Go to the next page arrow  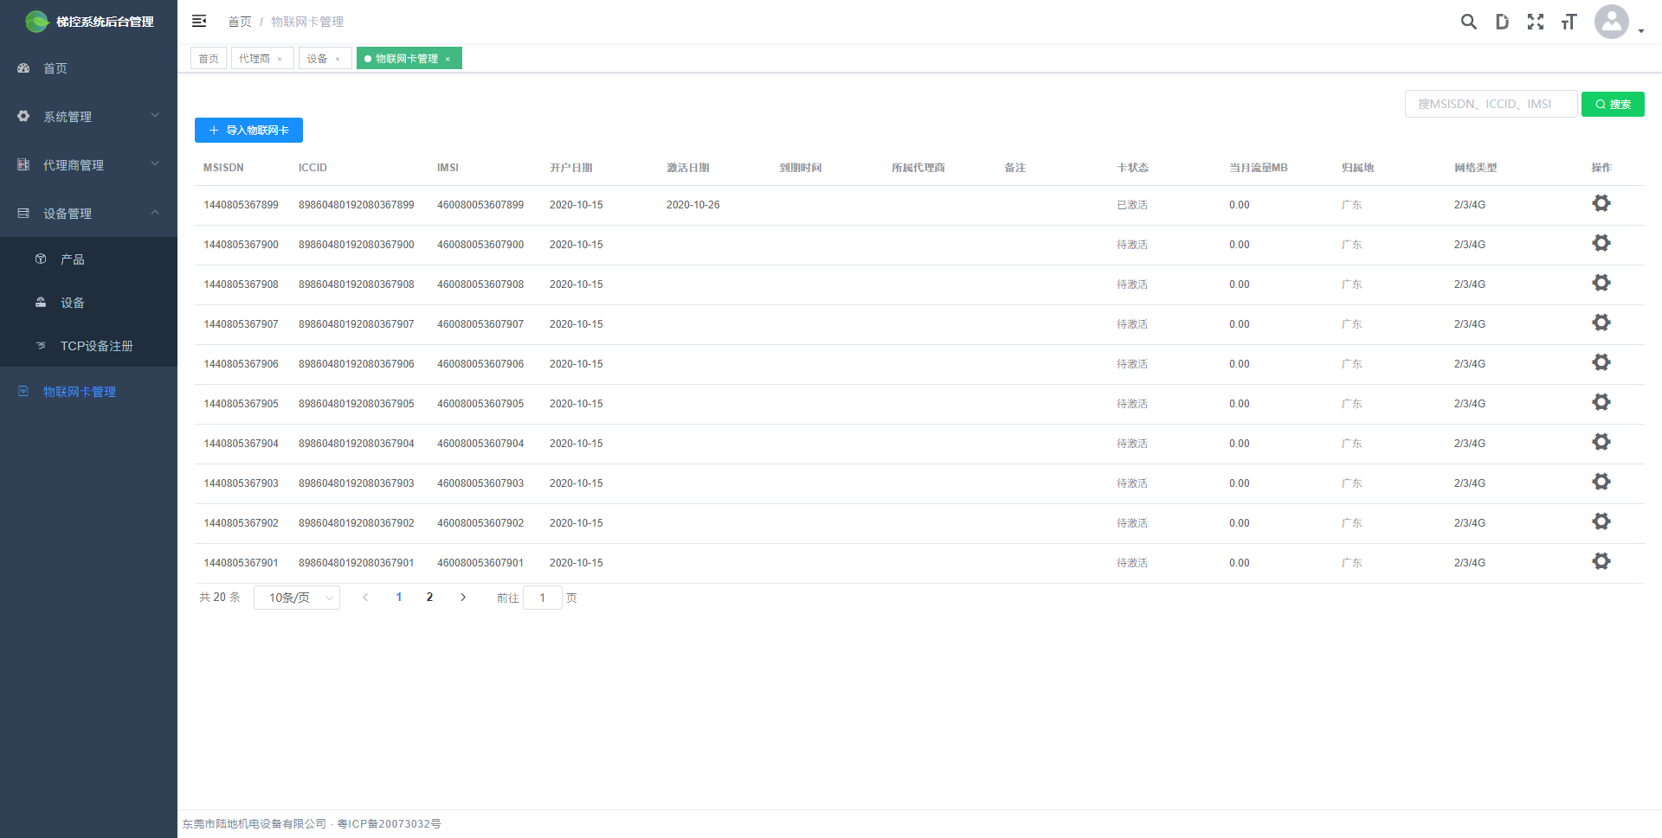point(463,598)
